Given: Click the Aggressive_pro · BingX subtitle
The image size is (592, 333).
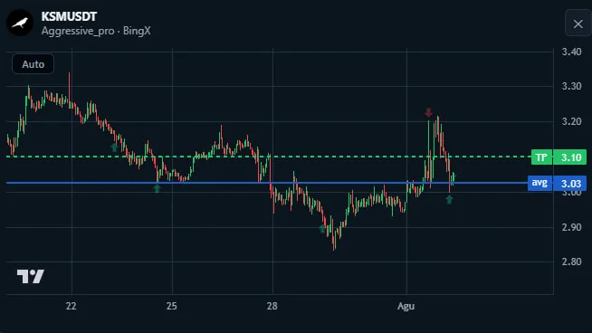Looking at the screenshot, I should (96, 31).
